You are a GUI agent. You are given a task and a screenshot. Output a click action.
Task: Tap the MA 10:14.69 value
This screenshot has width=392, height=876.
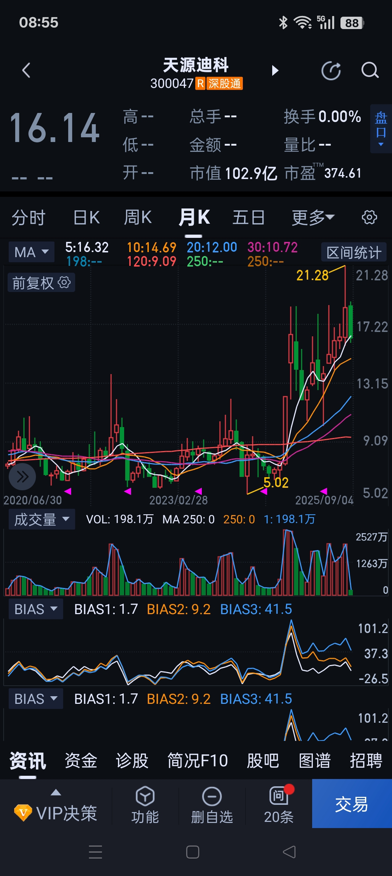(151, 247)
